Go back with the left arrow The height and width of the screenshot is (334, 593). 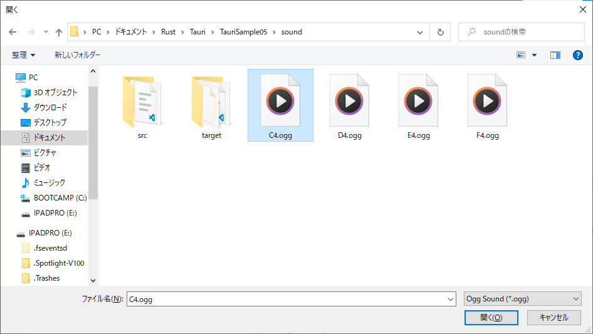(13, 32)
